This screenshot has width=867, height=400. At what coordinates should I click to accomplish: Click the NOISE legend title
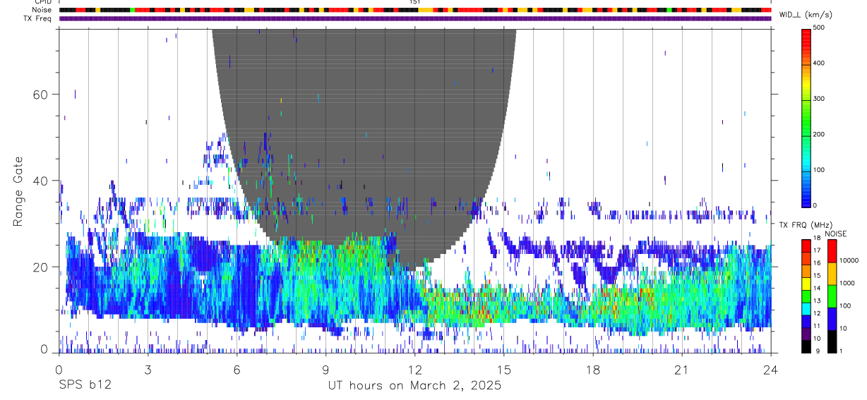(x=836, y=234)
